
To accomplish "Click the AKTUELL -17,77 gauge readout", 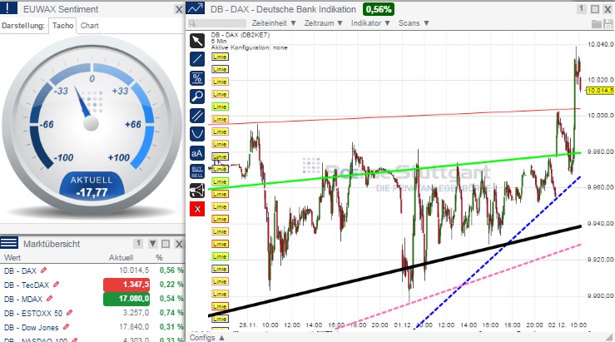I will (92, 186).
